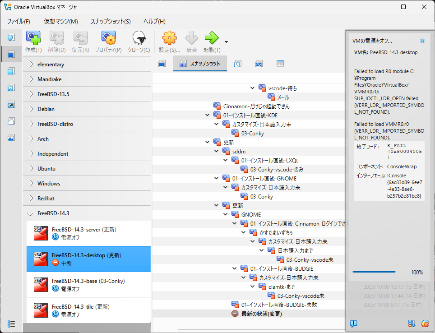The width and height of the screenshot is (435, 333).
Task: Collapse the clamtk-まで snapshot branch chevron
Action: click(252, 287)
